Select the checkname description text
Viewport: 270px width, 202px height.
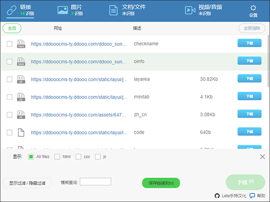pyautogui.click(x=146, y=44)
